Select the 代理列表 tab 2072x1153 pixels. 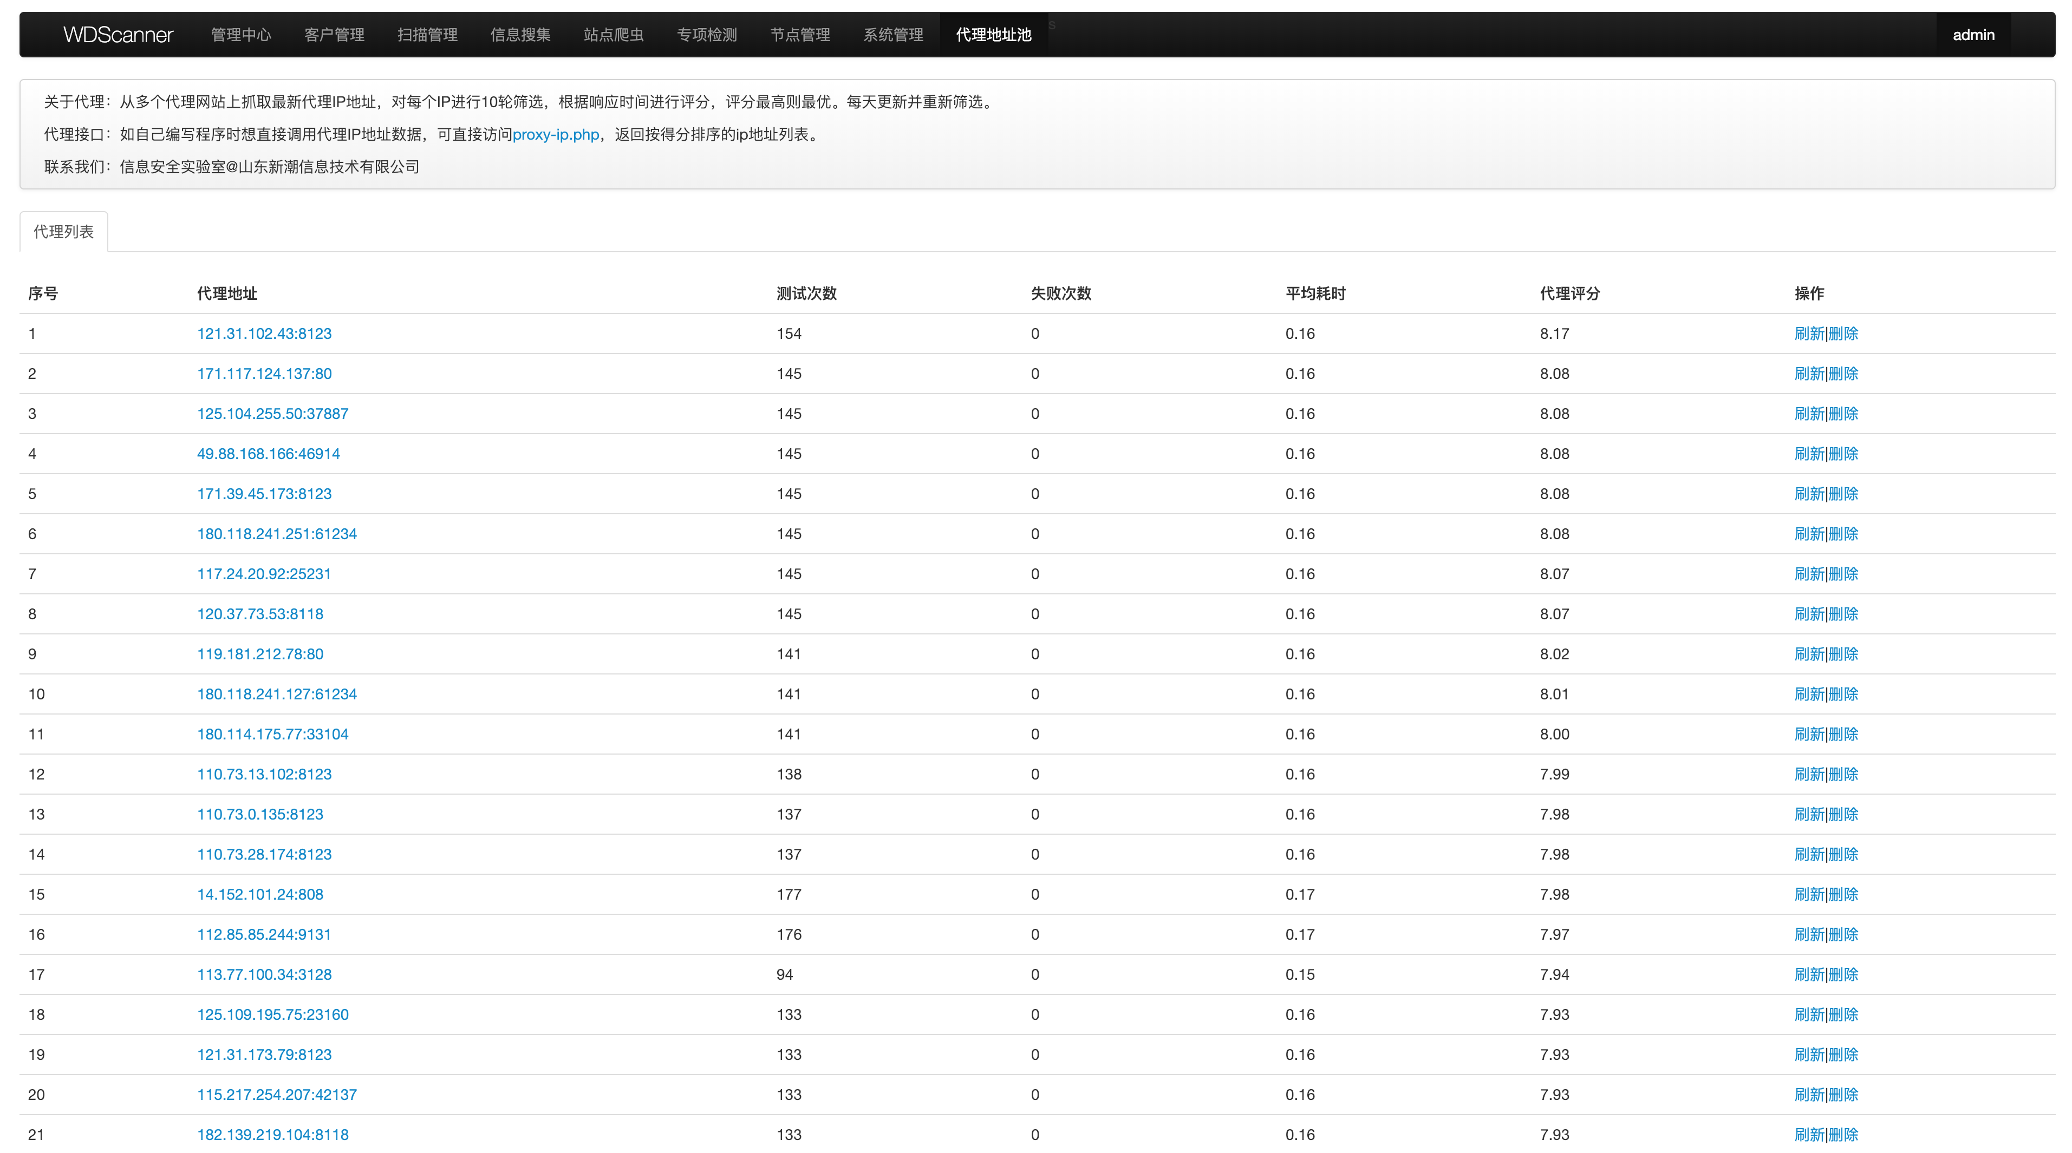63,232
